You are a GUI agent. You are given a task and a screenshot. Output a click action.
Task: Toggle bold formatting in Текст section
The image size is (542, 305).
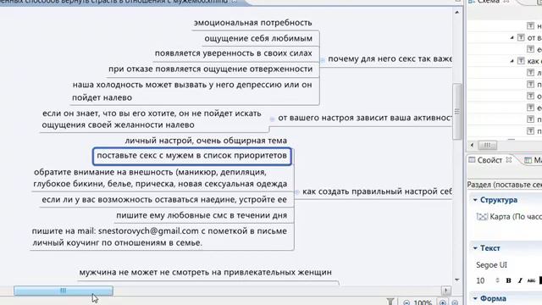tap(508, 280)
